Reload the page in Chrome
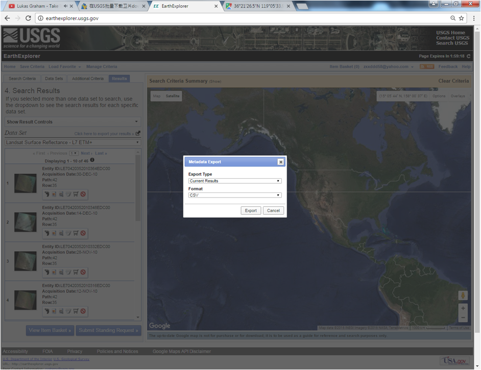 coord(28,18)
